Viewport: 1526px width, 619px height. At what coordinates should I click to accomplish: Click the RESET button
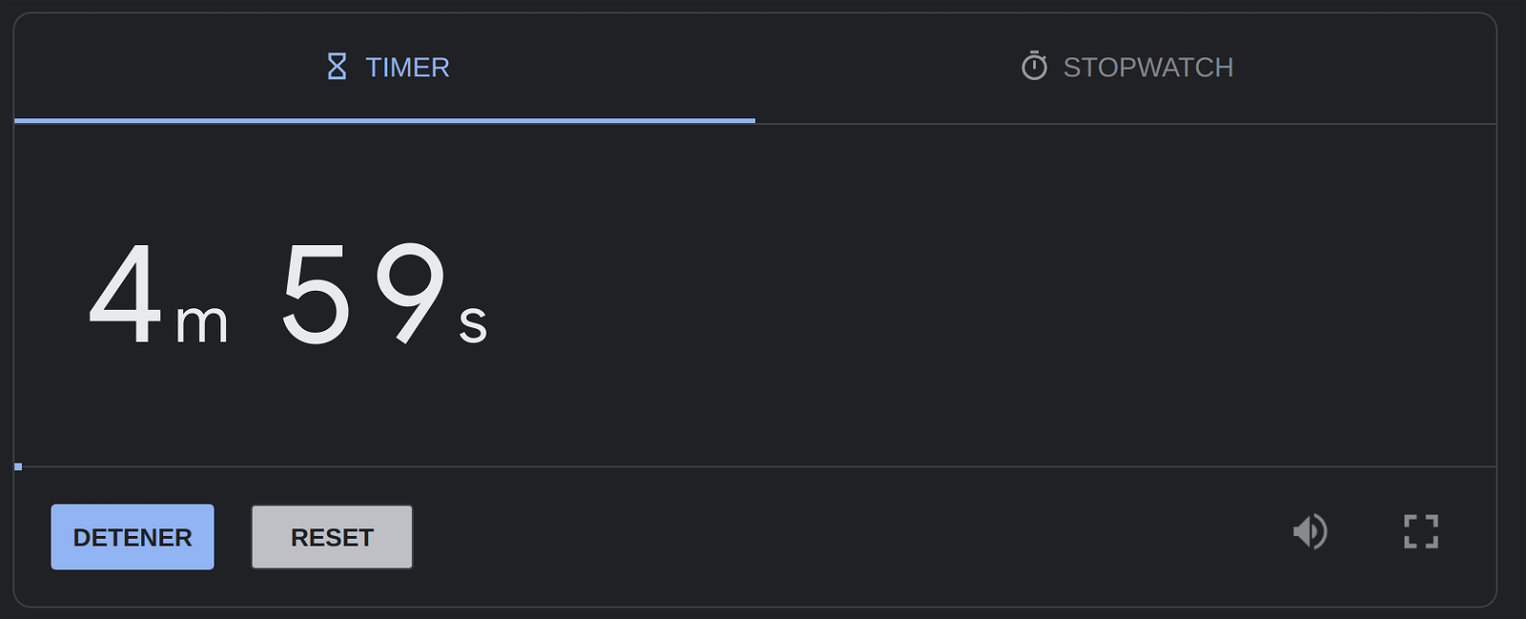332,537
